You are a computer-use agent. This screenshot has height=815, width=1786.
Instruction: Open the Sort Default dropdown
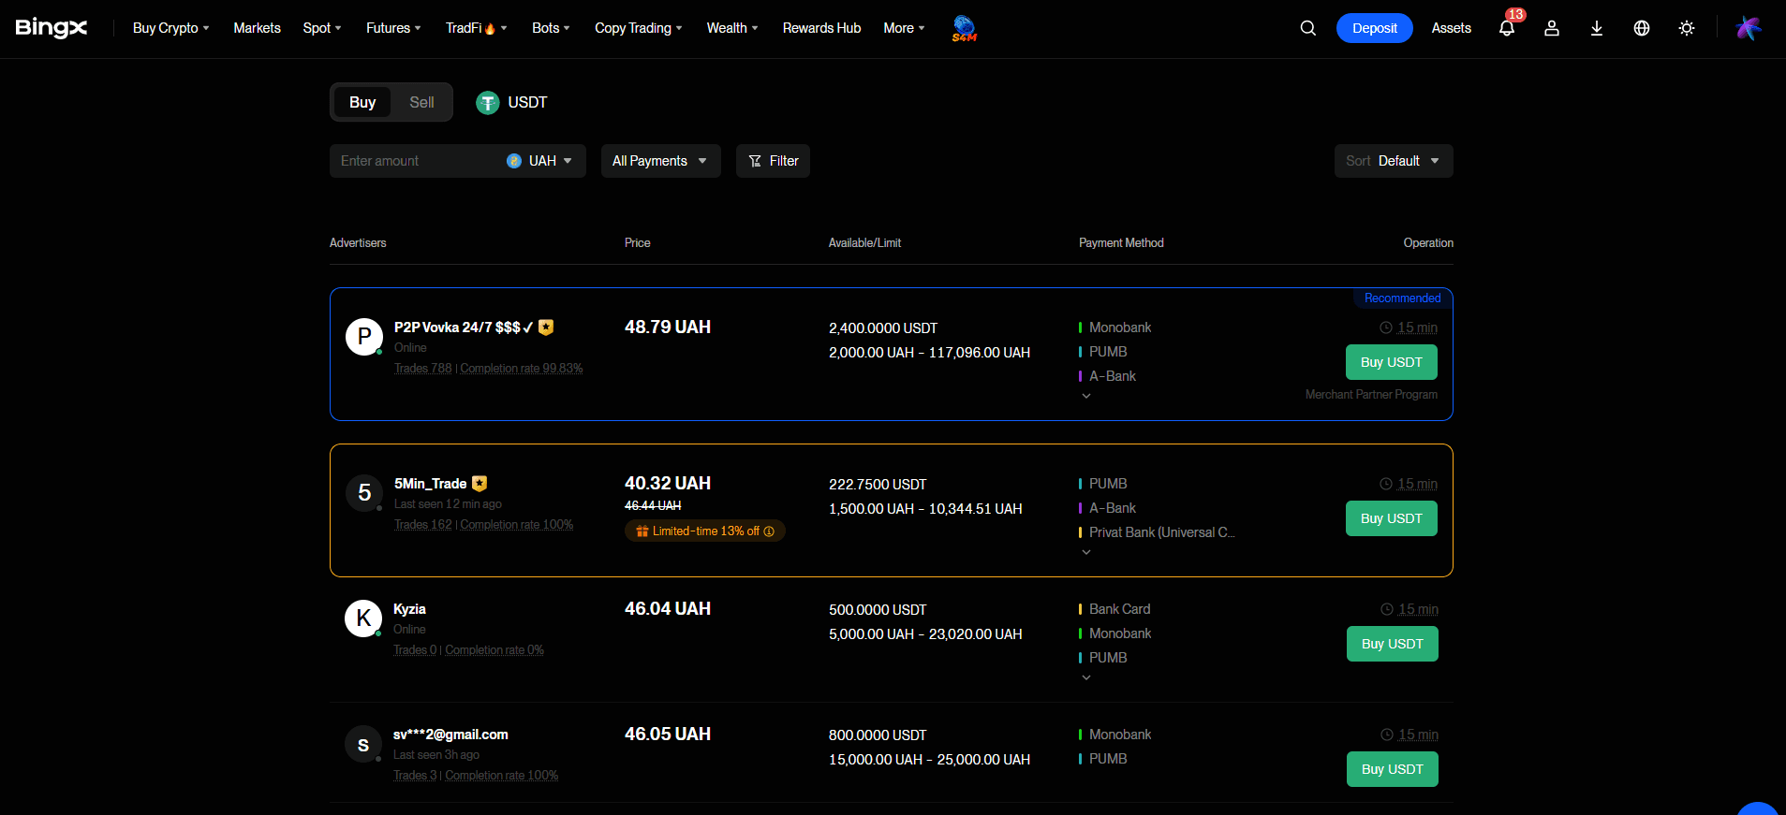tap(1394, 161)
